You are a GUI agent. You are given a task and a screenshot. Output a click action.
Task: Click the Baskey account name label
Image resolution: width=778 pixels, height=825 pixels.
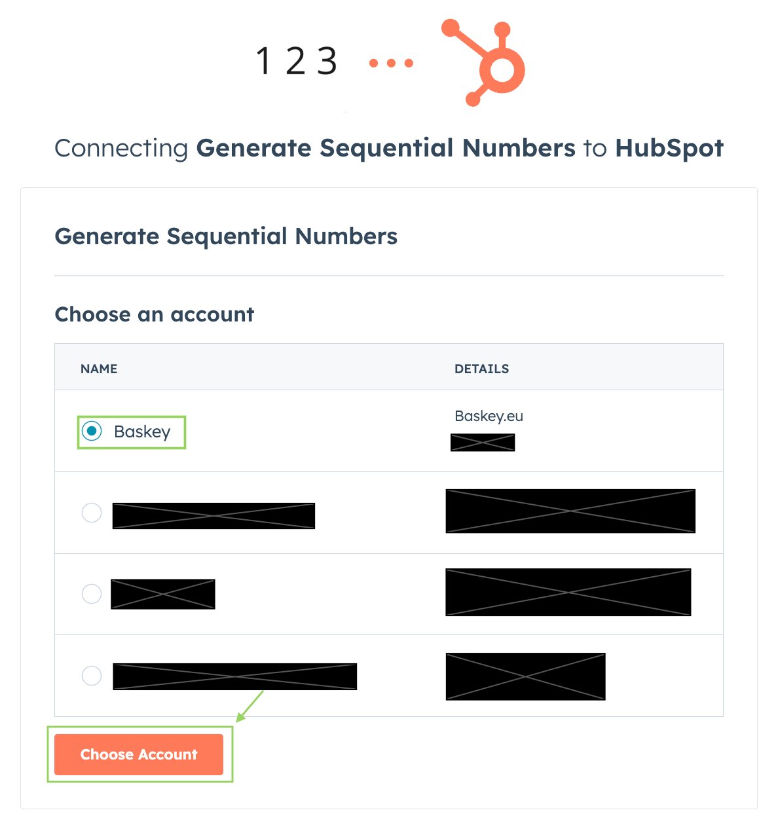pos(142,432)
